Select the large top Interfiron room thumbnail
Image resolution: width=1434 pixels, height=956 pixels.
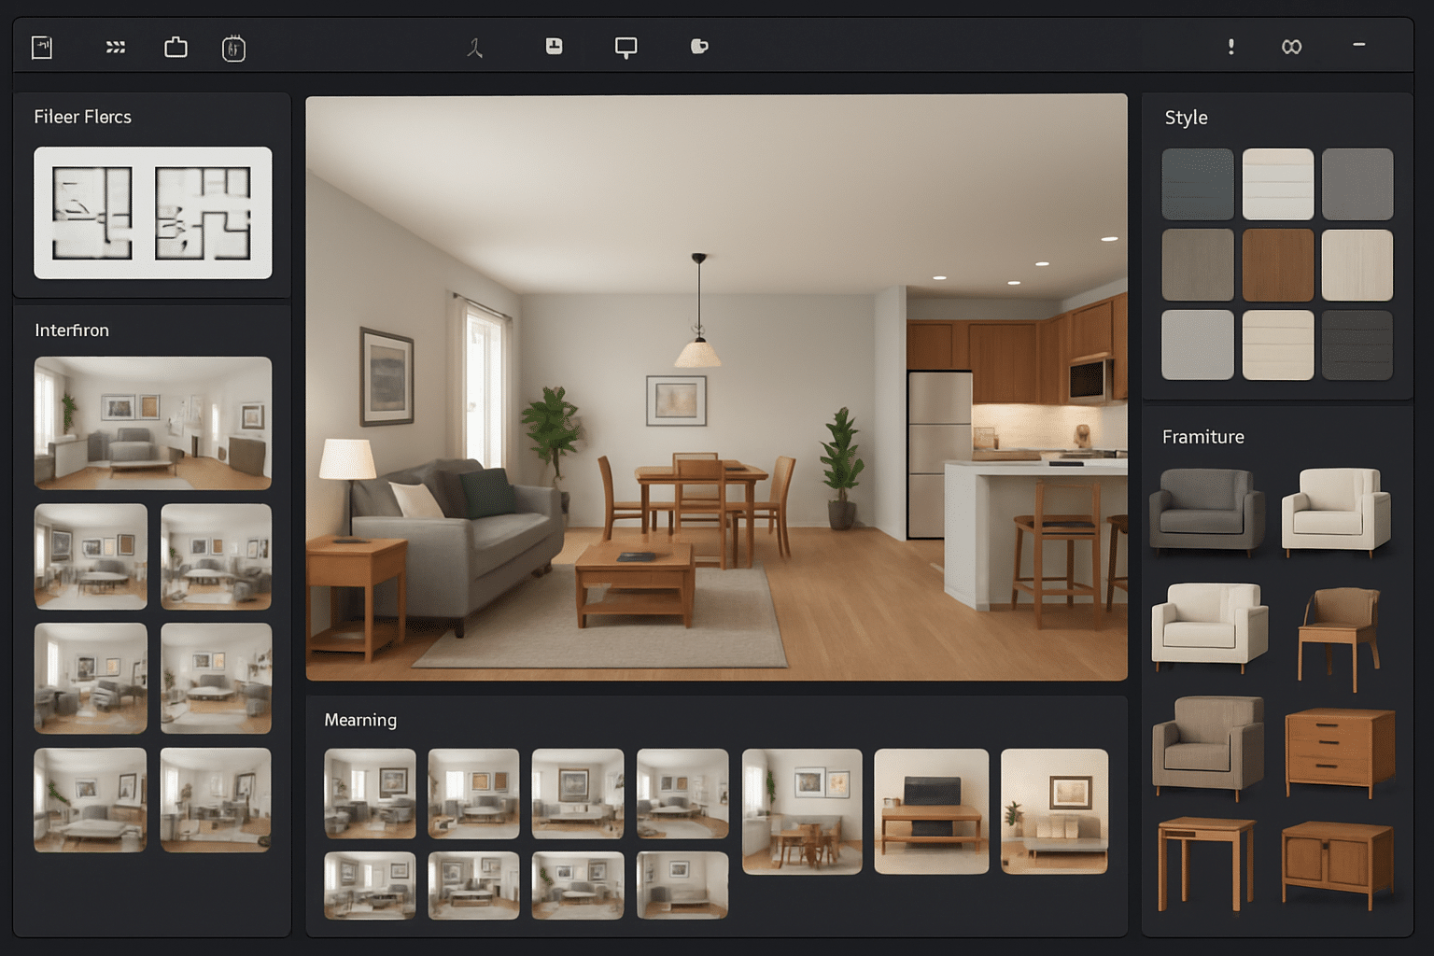[153, 423]
